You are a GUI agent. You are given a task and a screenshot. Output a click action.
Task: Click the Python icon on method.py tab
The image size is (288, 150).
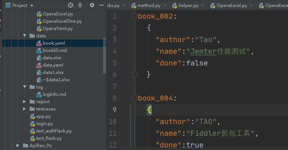point(134,6)
